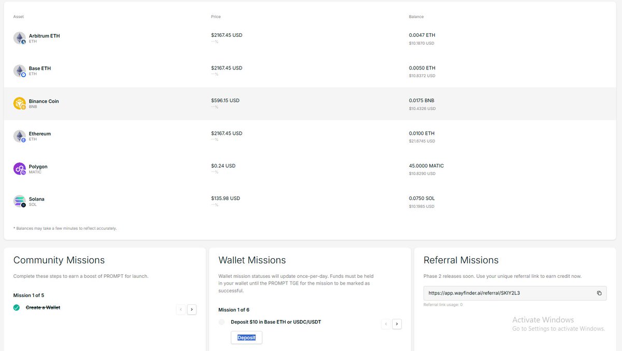The height and width of the screenshot is (351, 622).
Task: Click the 0.0050 ETH balance
Action: pos(422,68)
